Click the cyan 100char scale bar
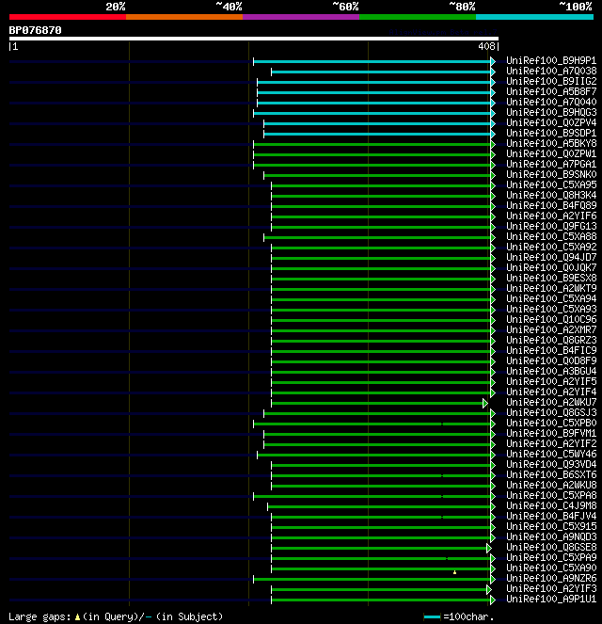The height and width of the screenshot is (624, 602). pos(432,617)
